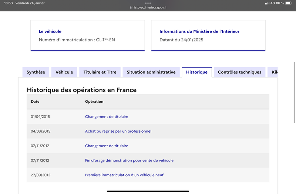Open the Synthèse tab
Screen dimensions: 296x194
(x=36, y=72)
